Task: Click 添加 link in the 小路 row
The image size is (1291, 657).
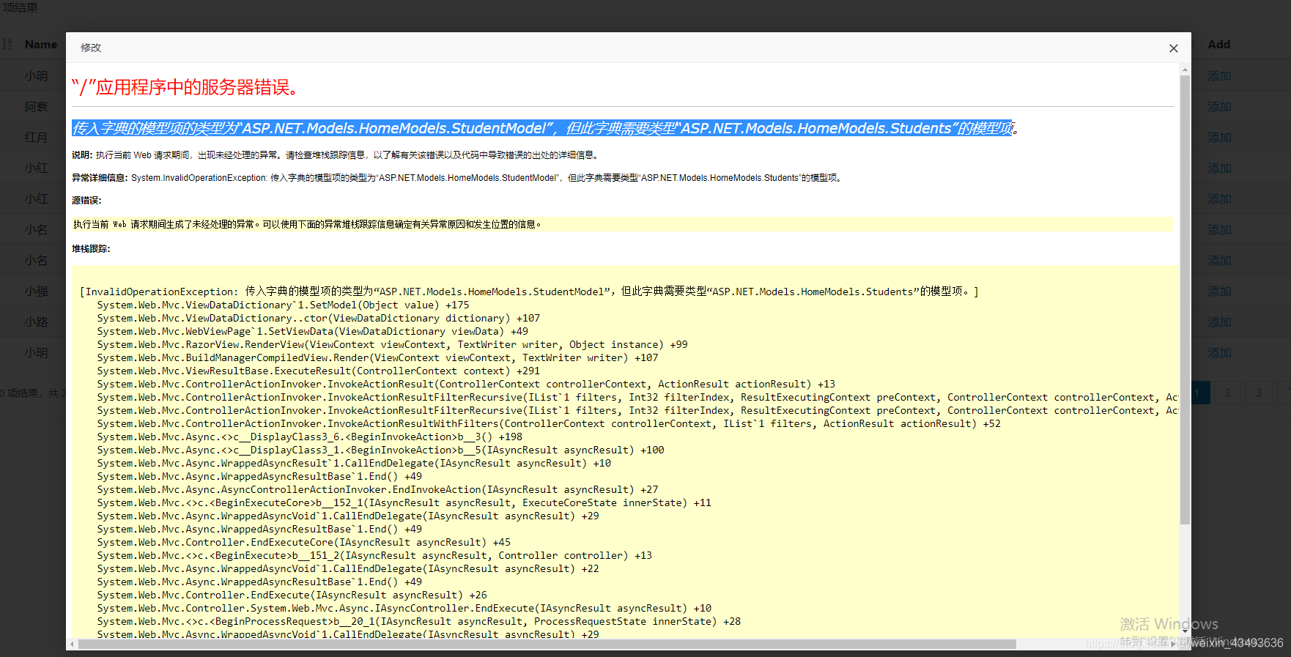Action: (x=1219, y=322)
